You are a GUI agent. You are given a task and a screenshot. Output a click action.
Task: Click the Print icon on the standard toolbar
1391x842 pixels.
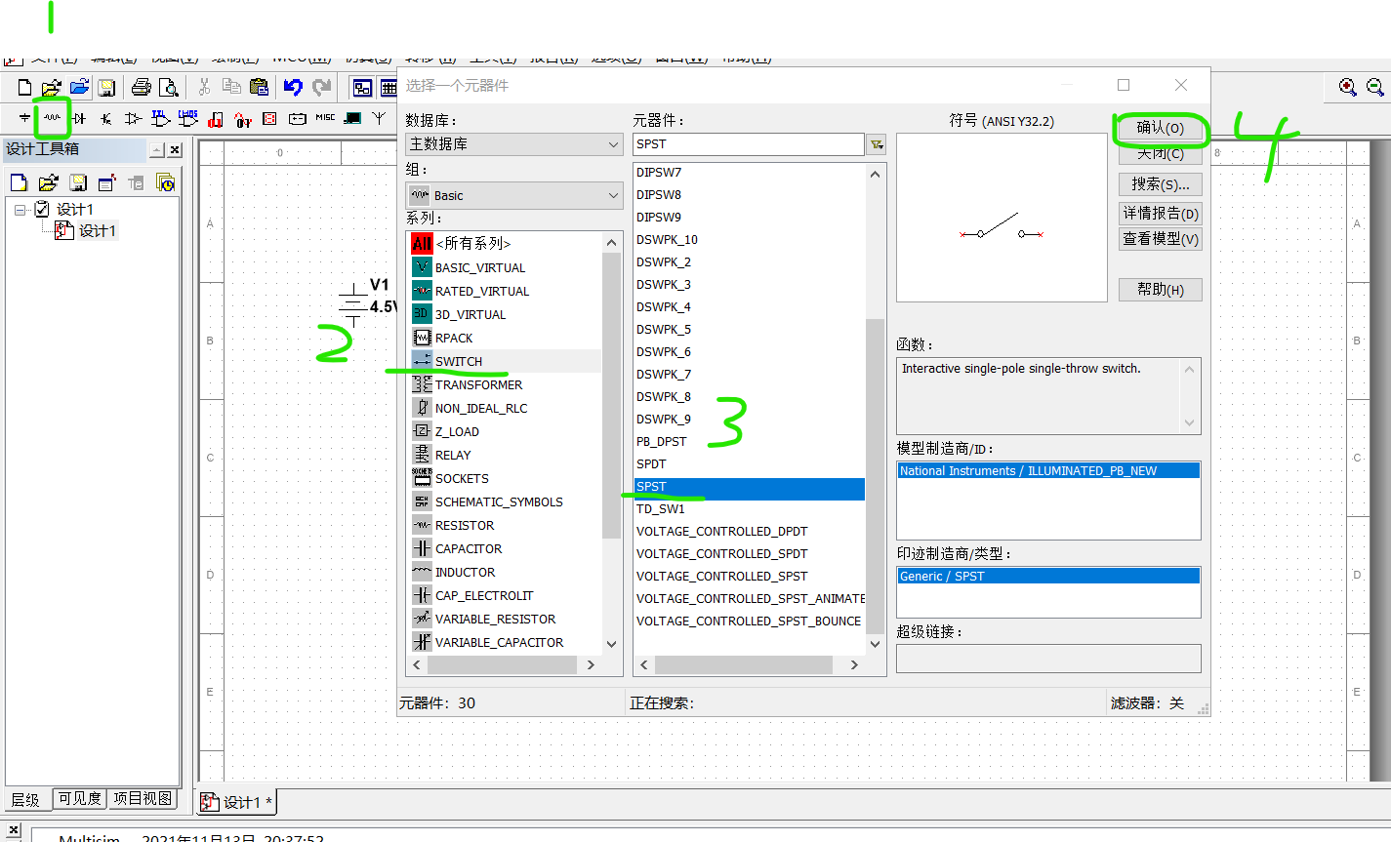pos(143,87)
